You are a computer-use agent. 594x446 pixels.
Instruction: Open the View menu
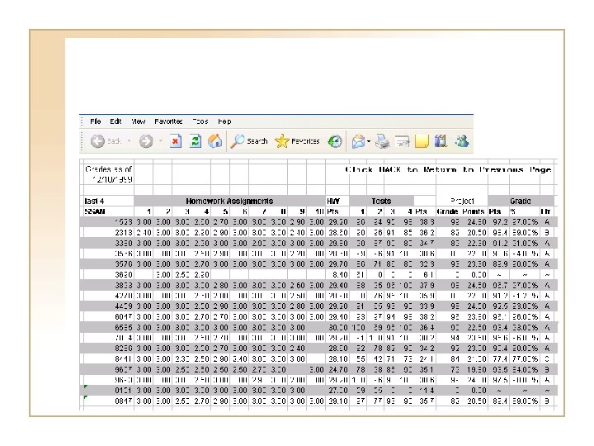139,121
